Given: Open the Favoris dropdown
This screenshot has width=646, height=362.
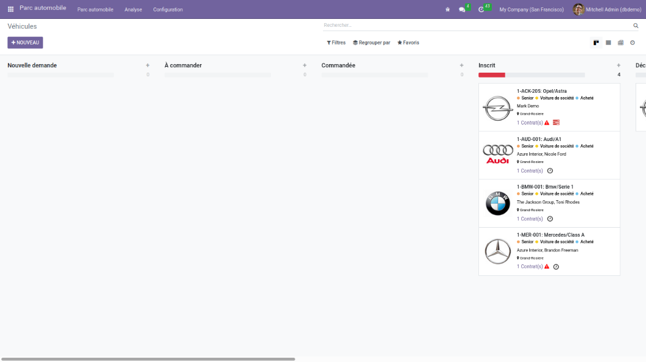Looking at the screenshot, I should click(x=408, y=43).
